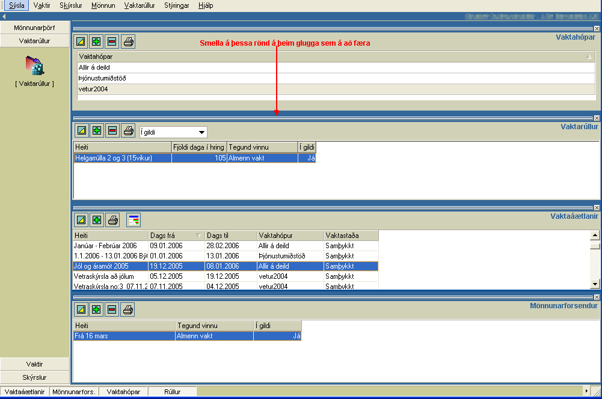The height and width of the screenshot is (399, 602).
Task: Switch to the Vaktahópar bottom tab
Action: click(x=123, y=391)
